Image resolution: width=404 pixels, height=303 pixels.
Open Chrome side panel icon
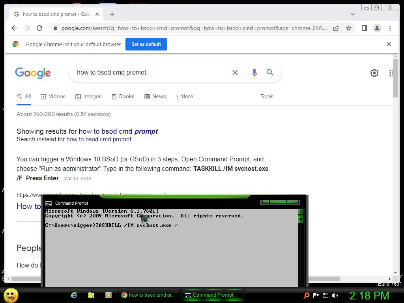click(x=364, y=28)
